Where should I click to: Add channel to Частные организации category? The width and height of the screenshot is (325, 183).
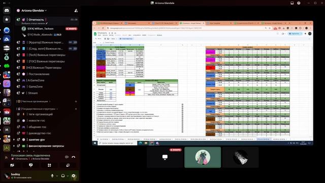tap(76, 102)
